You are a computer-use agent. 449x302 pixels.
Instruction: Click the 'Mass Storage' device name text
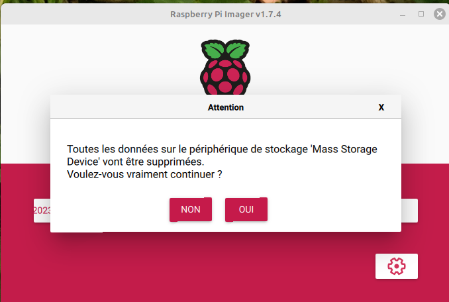pyautogui.click(x=344, y=149)
